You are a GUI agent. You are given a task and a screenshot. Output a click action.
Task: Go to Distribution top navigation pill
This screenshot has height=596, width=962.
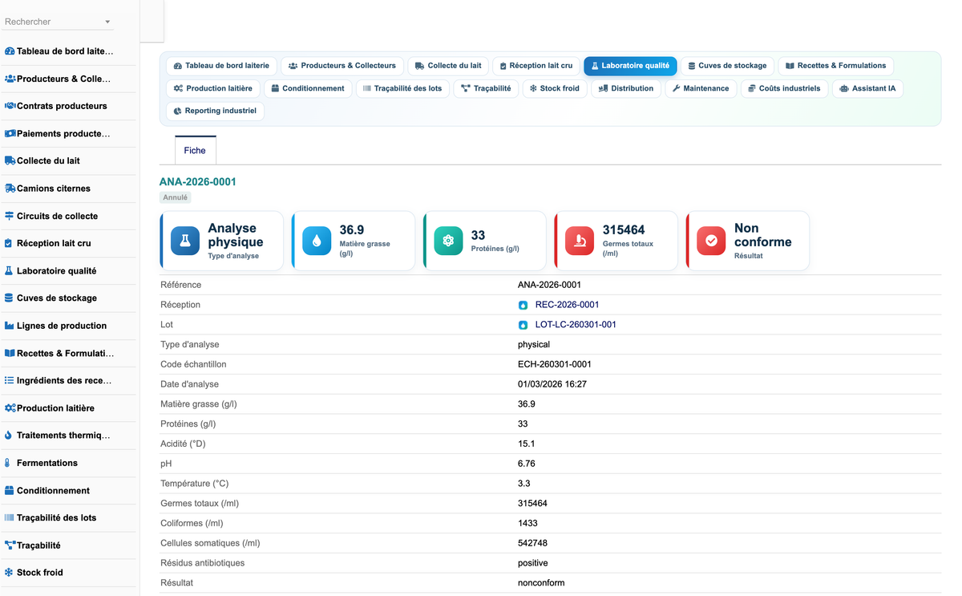point(626,88)
